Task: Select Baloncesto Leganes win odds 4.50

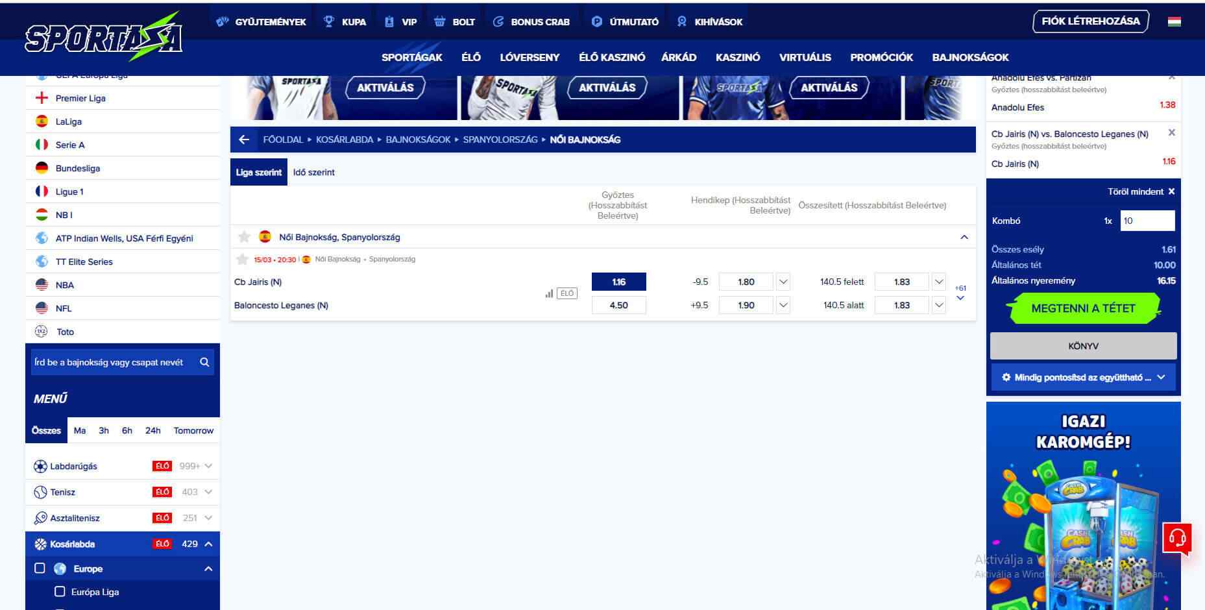Action: click(619, 305)
